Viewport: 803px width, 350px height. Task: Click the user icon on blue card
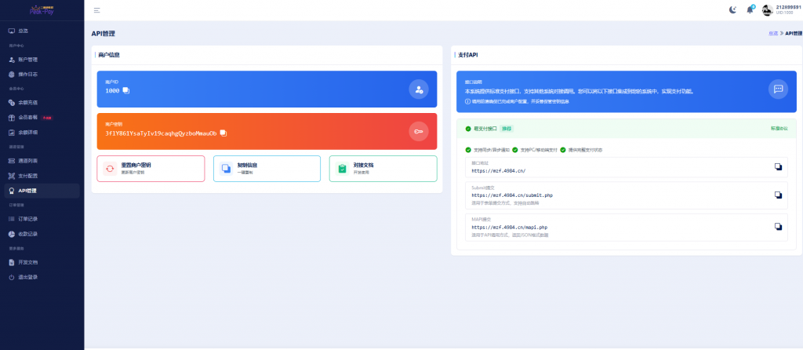[x=418, y=89]
